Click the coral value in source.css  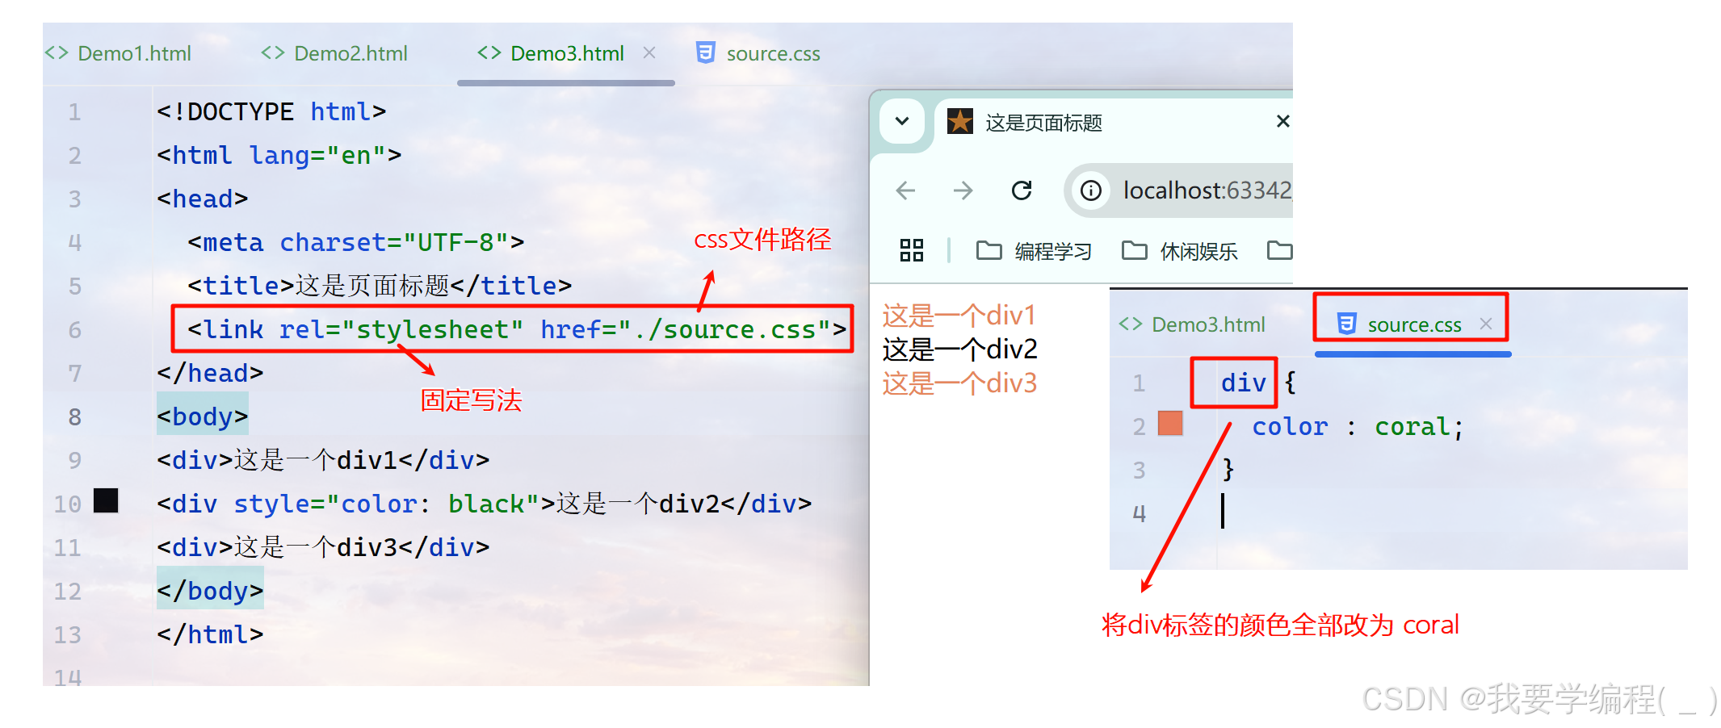(1412, 426)
